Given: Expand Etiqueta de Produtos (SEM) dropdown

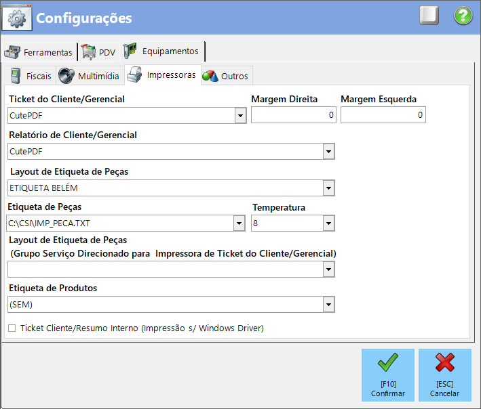Looking at the screenshot, I should pyautogui.click(x=328, y=305).
